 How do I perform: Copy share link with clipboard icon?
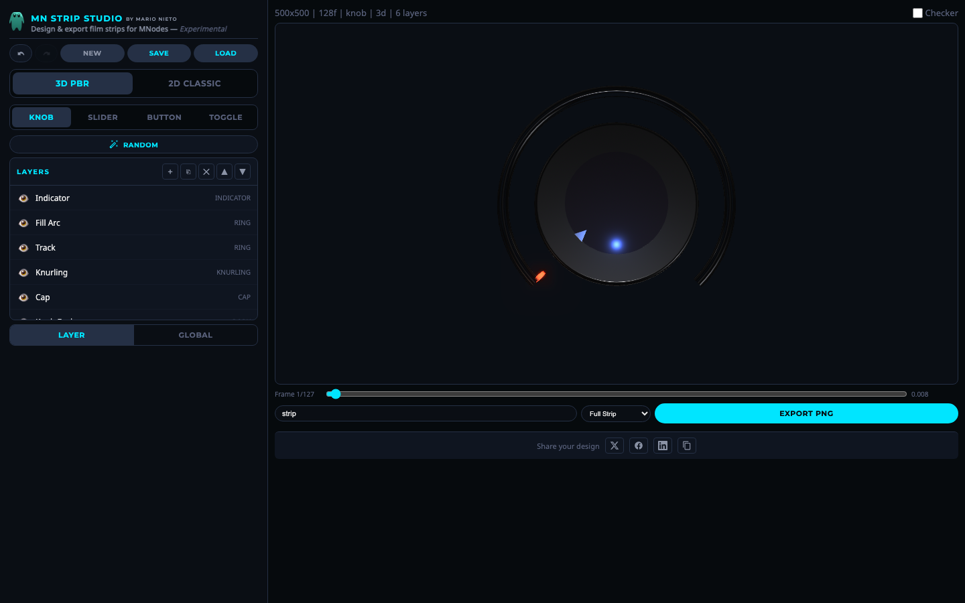[687, 446]
